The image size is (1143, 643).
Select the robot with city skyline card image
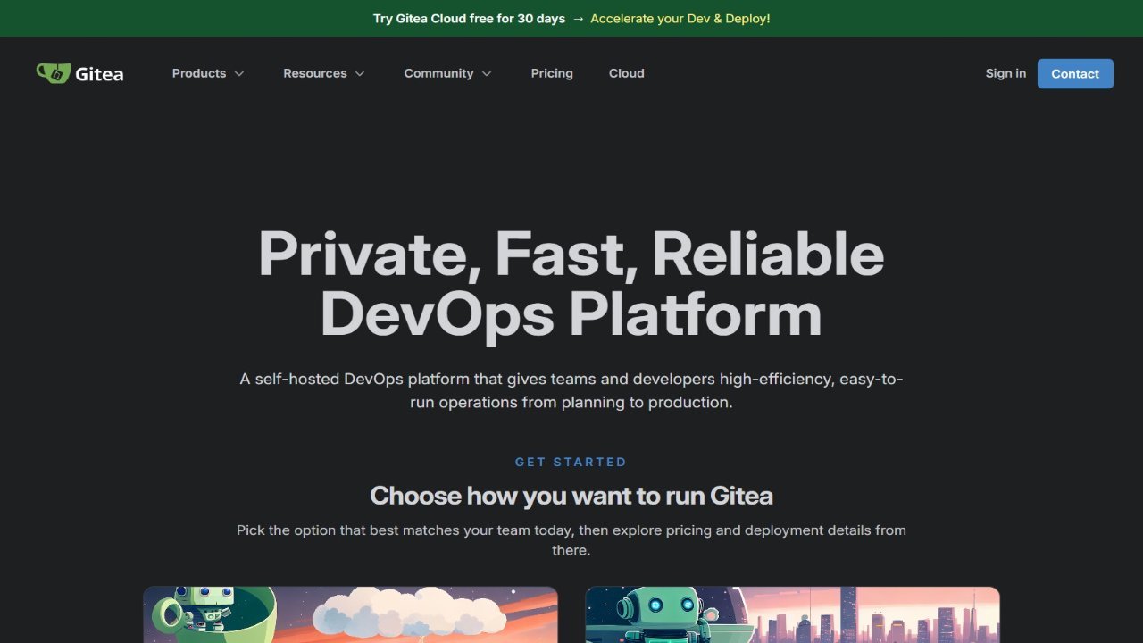click(793, 614)
